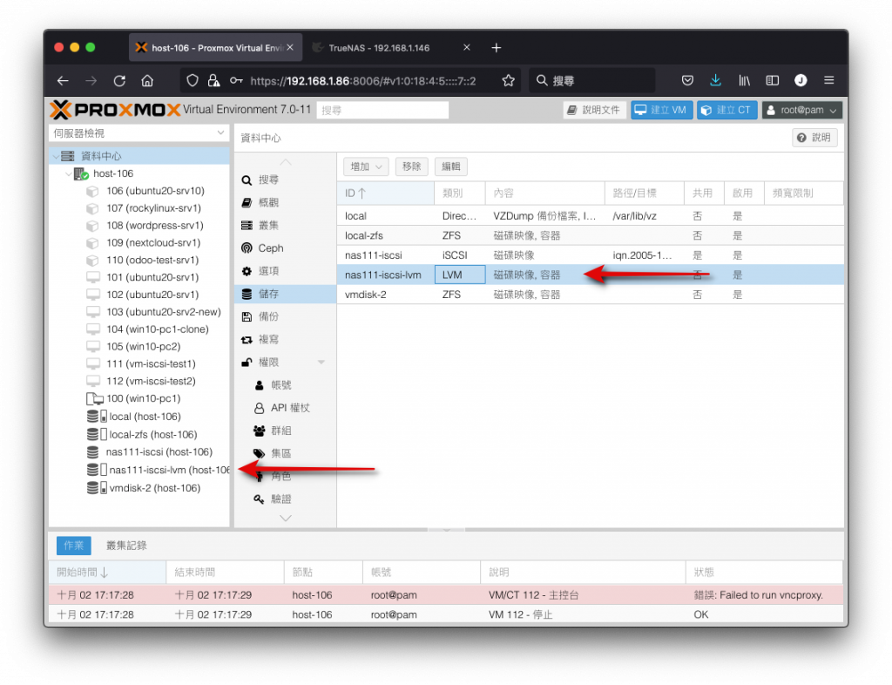
Task: Open the Pocket save icon
Action: (687, 81)
